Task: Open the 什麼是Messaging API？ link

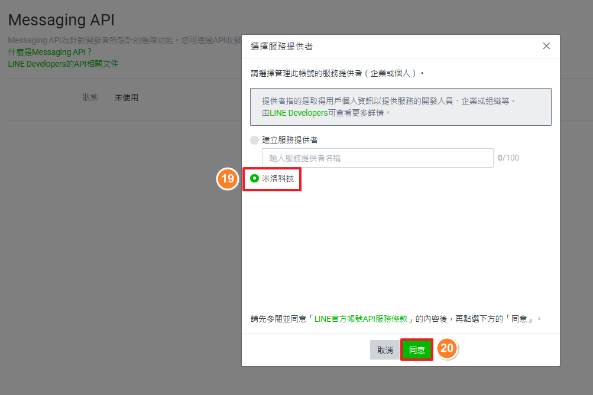Action: (50, 53)
